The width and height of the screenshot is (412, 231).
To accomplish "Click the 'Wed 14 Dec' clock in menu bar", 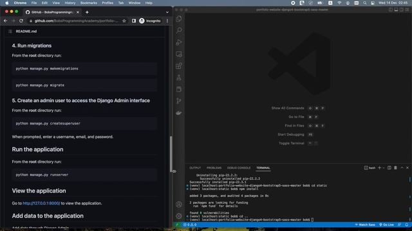I will coord(393,3).
